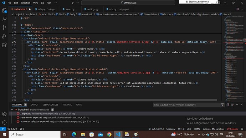
Task: Show hidden tray icons chevron
Action: pyautogui.click(x=199, y=134)
